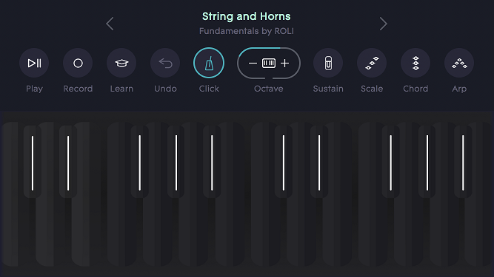Open the String and Horns preset title
This screenshot has height=277, width=494.
247,16
